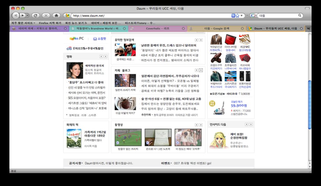Click the URL field showing http://www.daum.net/
The height and width of the screenshot is (186, 321).
[x=150, y=16]
